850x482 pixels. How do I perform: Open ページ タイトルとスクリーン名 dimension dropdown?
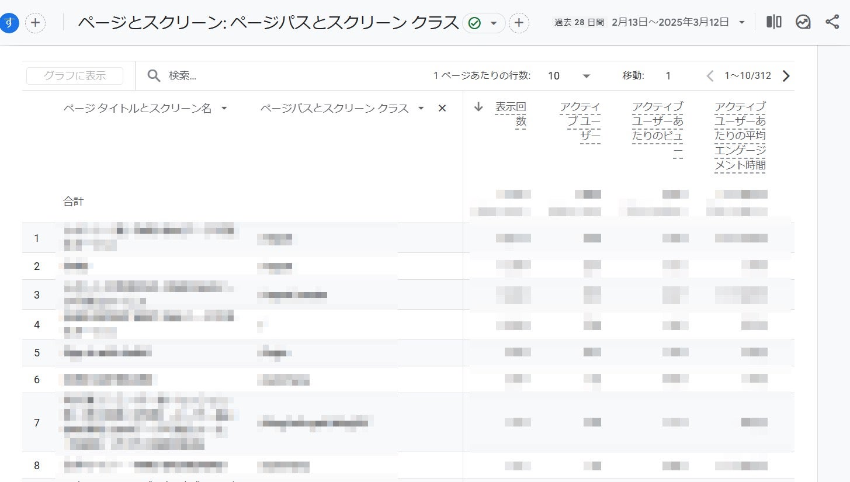click(x=224, y=108)
